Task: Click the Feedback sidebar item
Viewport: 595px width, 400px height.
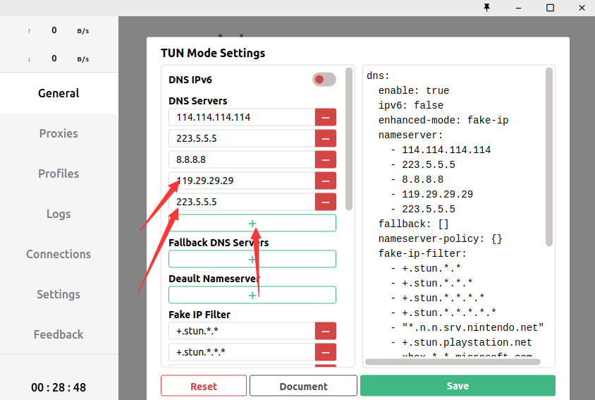Action: (x=59, y=334)
